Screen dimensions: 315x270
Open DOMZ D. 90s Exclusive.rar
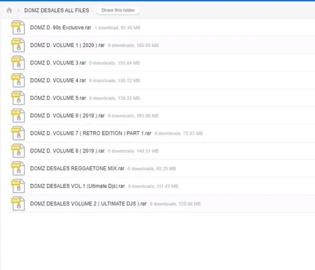click(60, 27)
